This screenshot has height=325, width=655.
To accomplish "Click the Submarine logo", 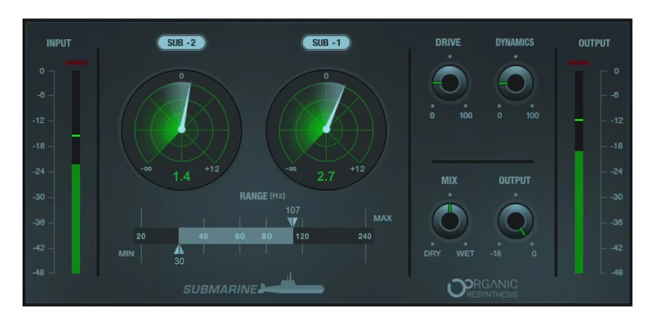I will [x=253, y=285].
